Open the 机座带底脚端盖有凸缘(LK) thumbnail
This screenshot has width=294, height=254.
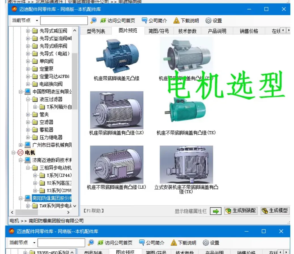[x=117, y=110]
